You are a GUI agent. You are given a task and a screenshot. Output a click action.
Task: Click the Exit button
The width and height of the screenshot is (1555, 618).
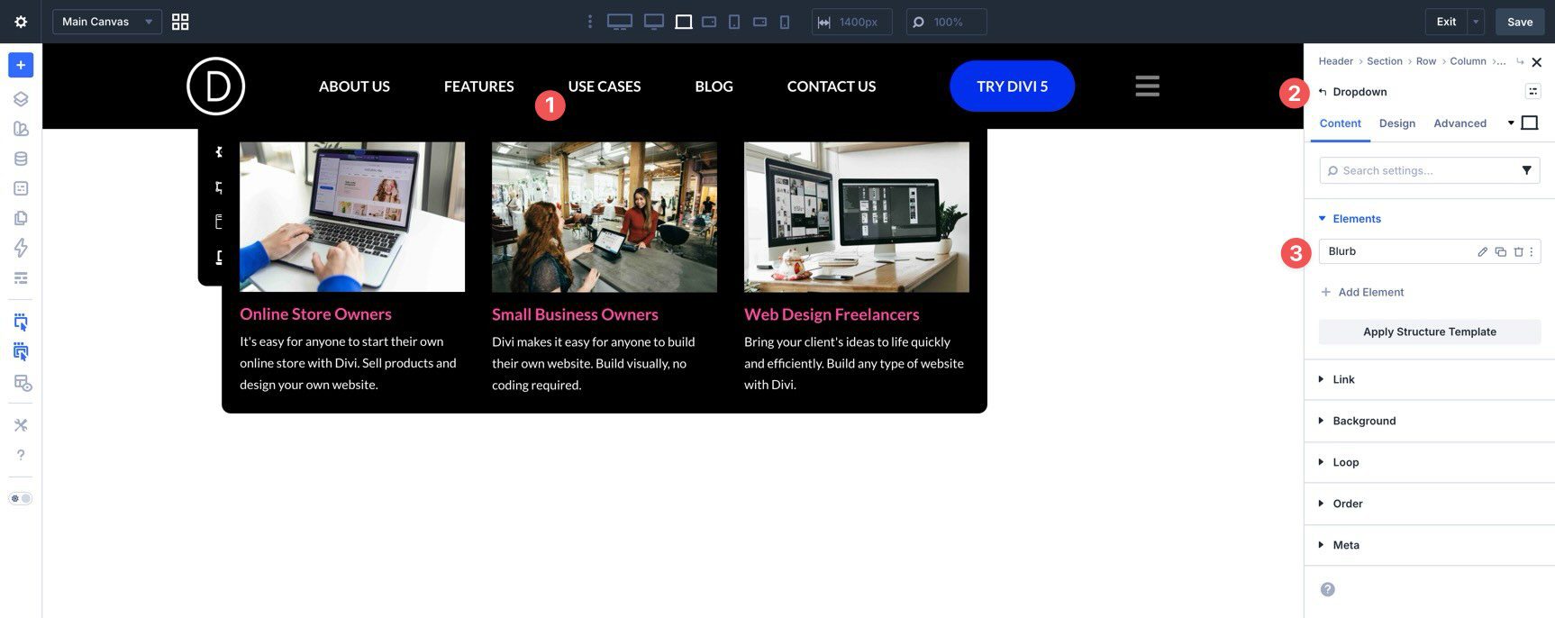click(1446, 22)
